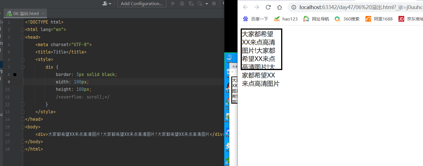The image size is (423, 166).
Task: Click the fold end marker on line 13
Action: pos(23,112)
